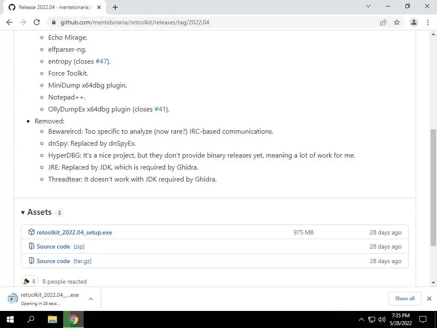Select 'JRE: Replaced by JDK' line

pos(123,167)
